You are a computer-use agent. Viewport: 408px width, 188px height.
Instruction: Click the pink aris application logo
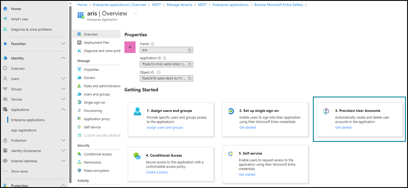130,47
